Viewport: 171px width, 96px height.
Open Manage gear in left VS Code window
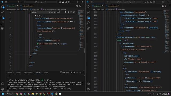pyautogui.click(x=3, y=89)
